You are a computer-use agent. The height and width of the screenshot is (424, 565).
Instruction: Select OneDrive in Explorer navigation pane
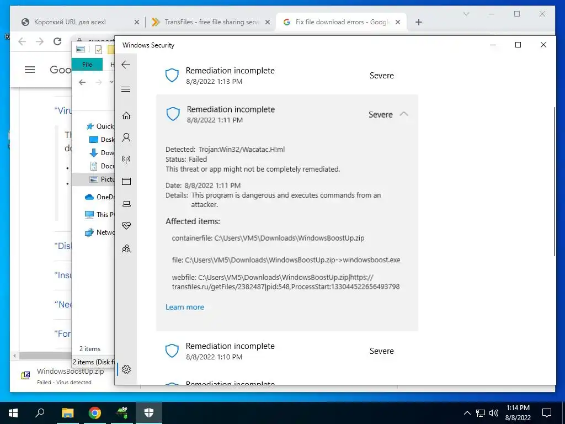click(x=99, y=197)
